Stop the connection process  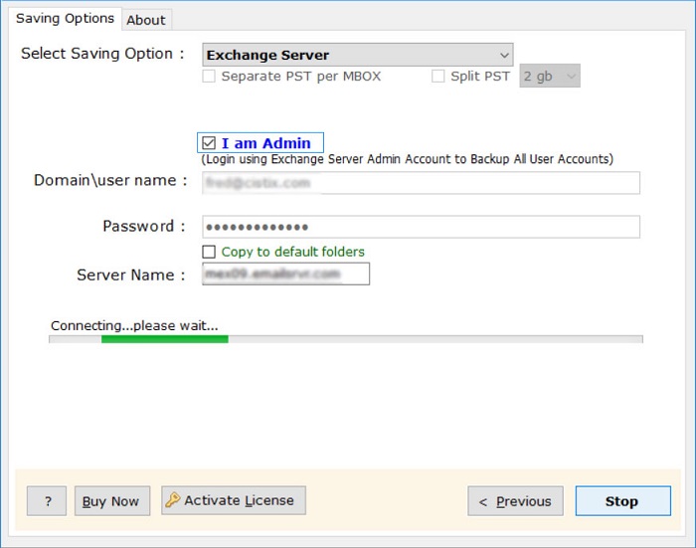coord(622,501)
